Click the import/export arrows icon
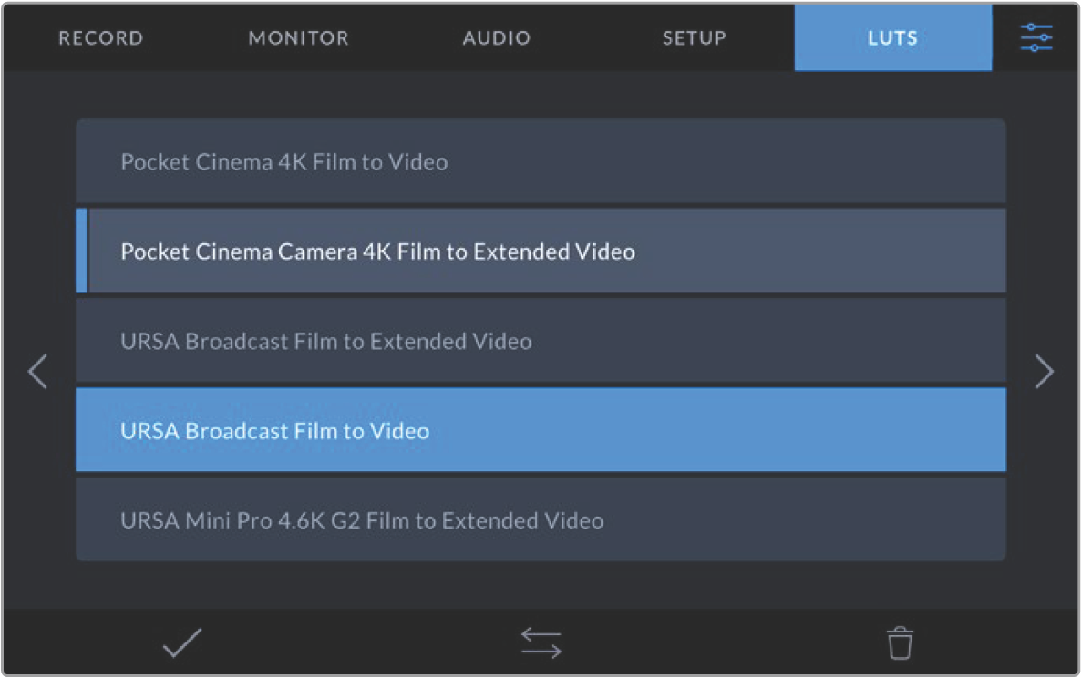1082x678 pixels. [x=541, y=643]
